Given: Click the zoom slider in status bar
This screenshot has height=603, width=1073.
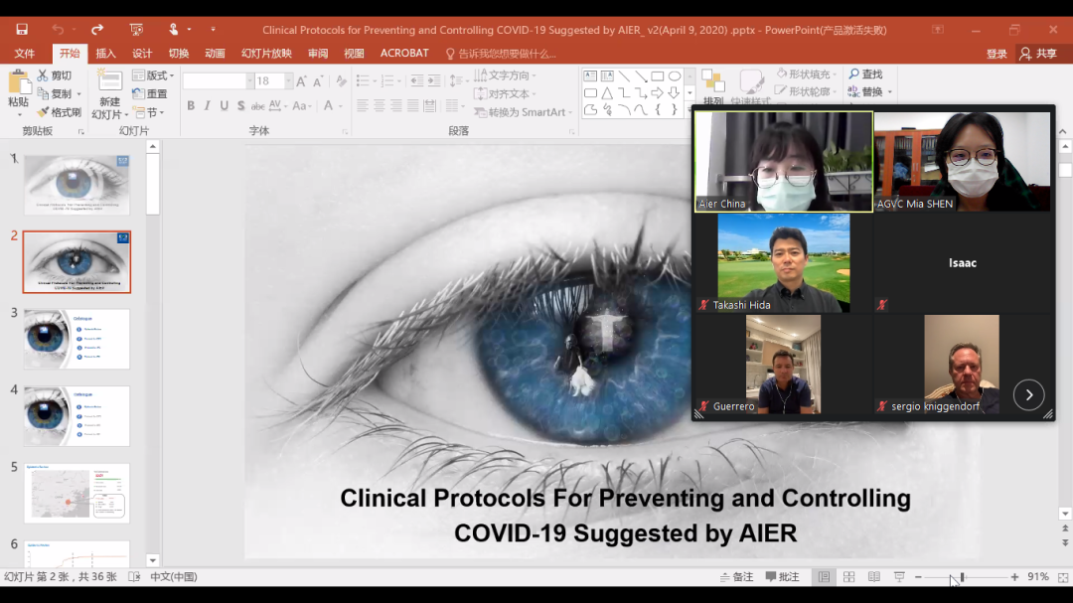Looking at the screenshot, I should [962, 577].
